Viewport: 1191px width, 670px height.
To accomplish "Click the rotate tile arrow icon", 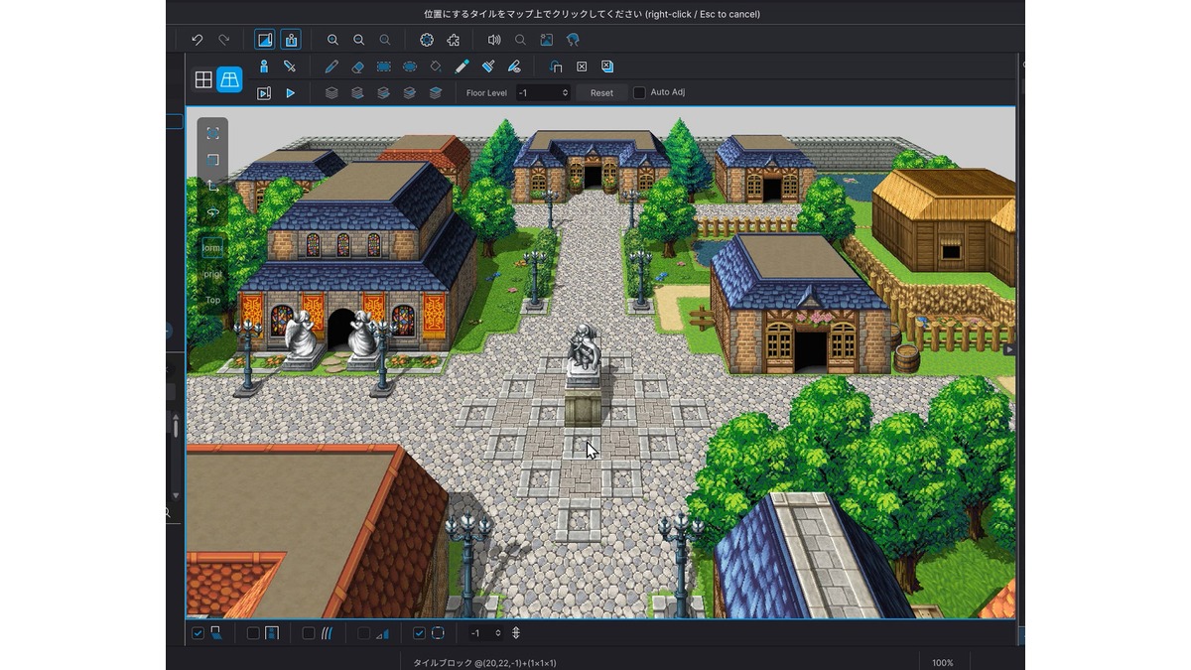I will (556, 67).
